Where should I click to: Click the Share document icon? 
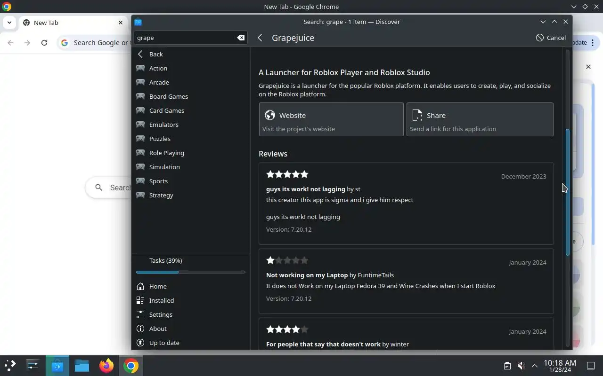pos(417,115)
